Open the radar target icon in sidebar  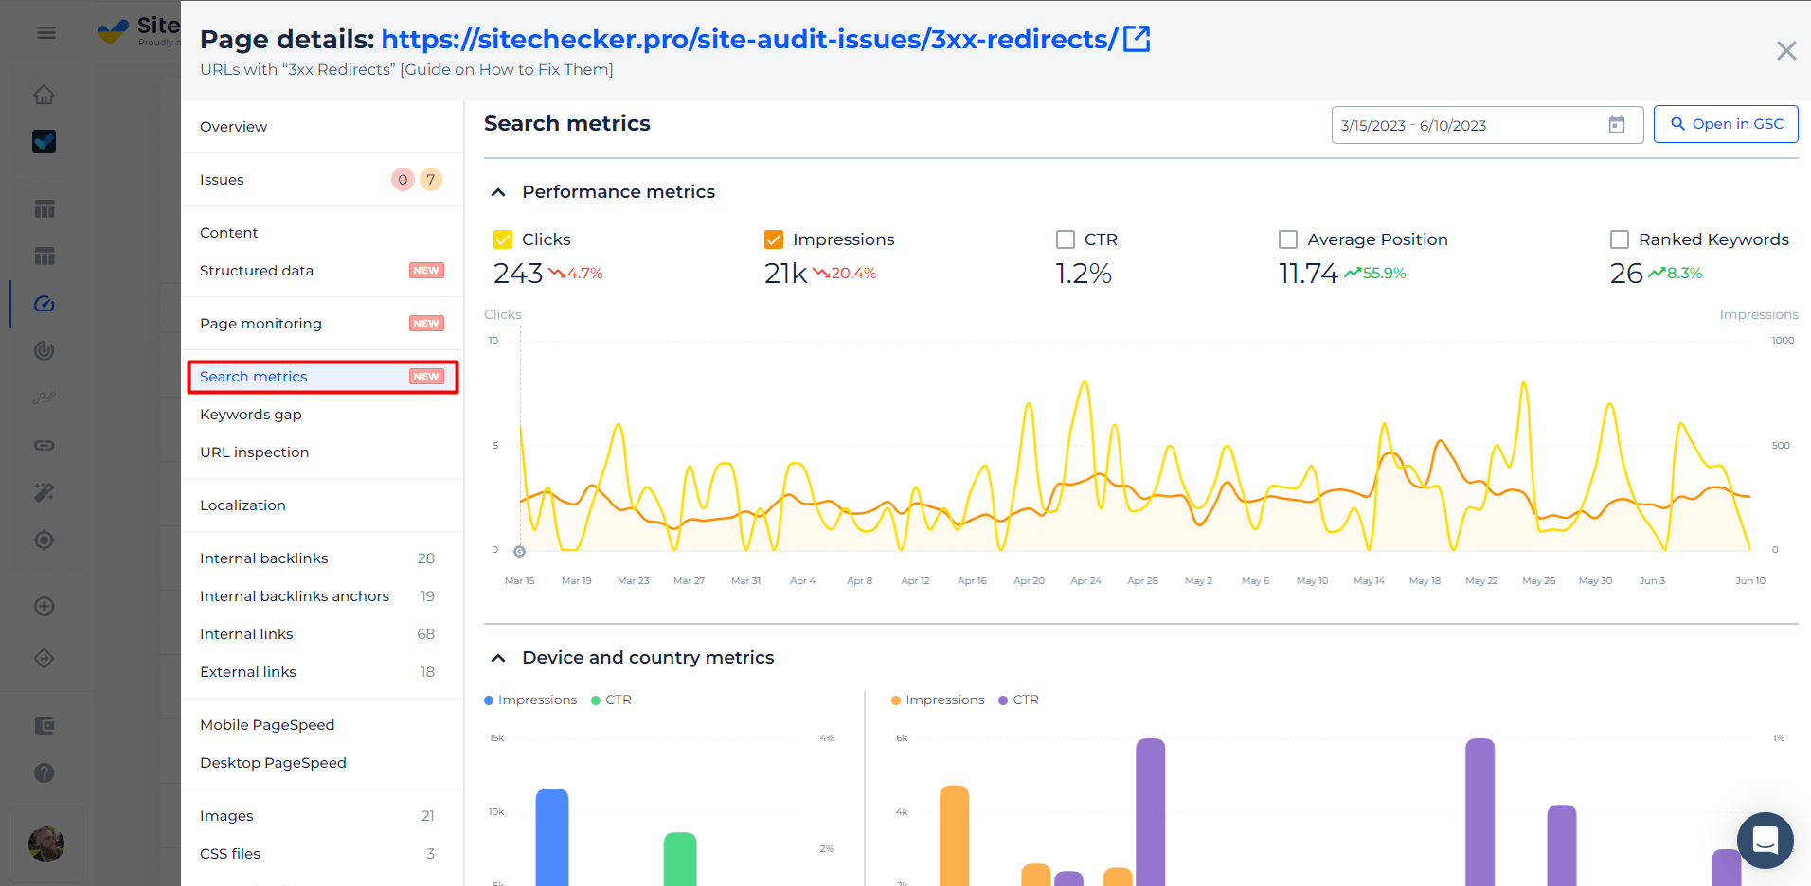click(x=45, y=350)
